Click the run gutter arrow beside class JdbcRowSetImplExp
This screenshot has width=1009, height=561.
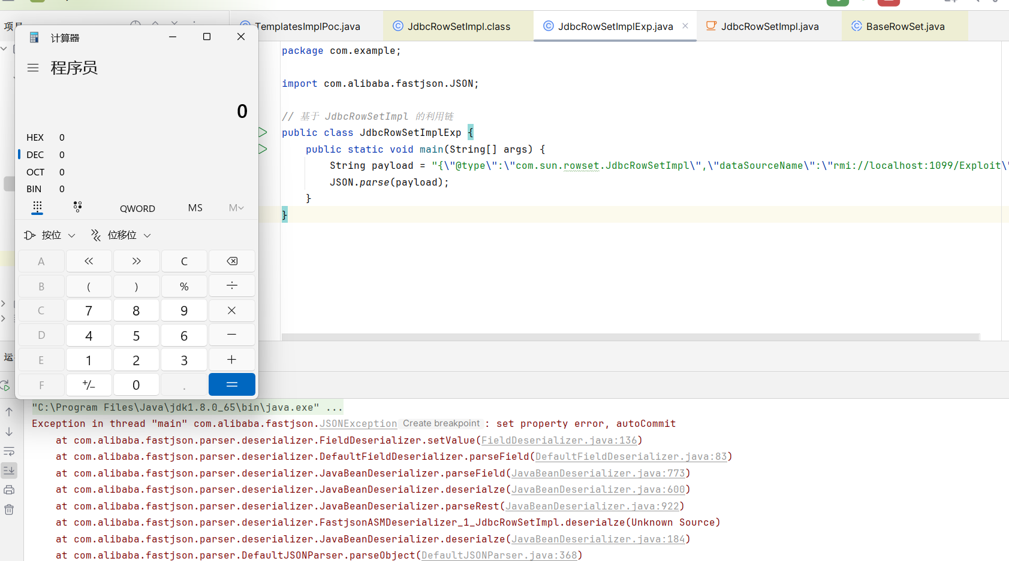263,132
